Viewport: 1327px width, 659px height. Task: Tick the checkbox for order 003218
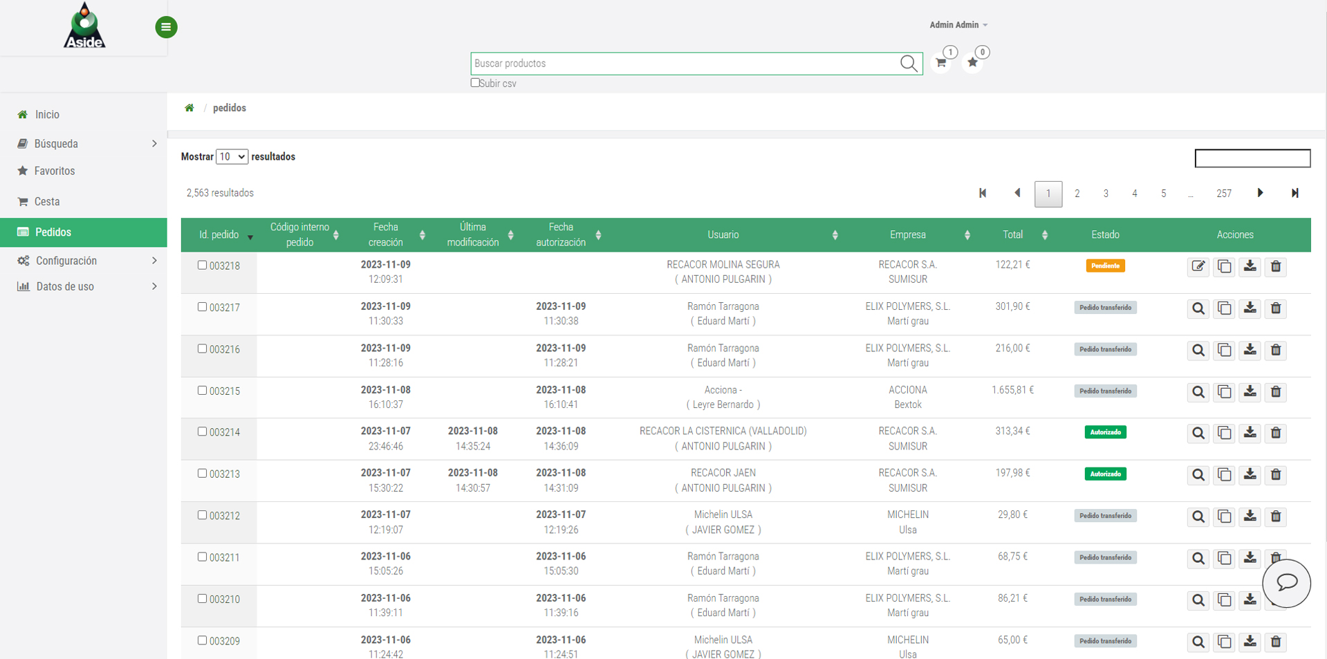pos(202,266)
